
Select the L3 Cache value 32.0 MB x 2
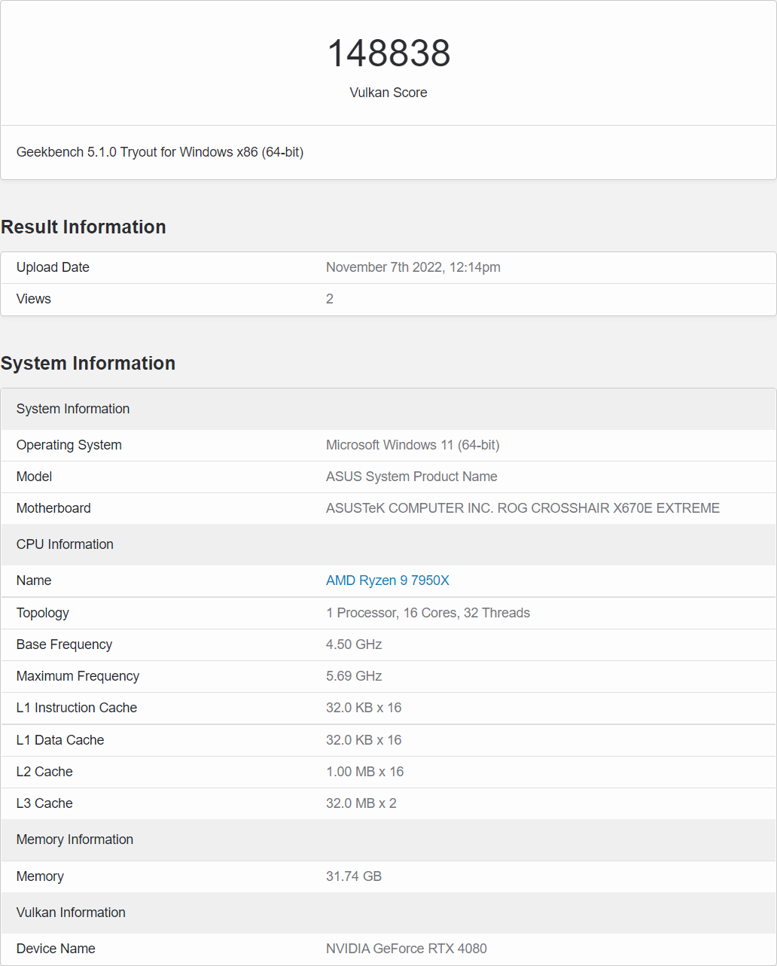(361, 803)
